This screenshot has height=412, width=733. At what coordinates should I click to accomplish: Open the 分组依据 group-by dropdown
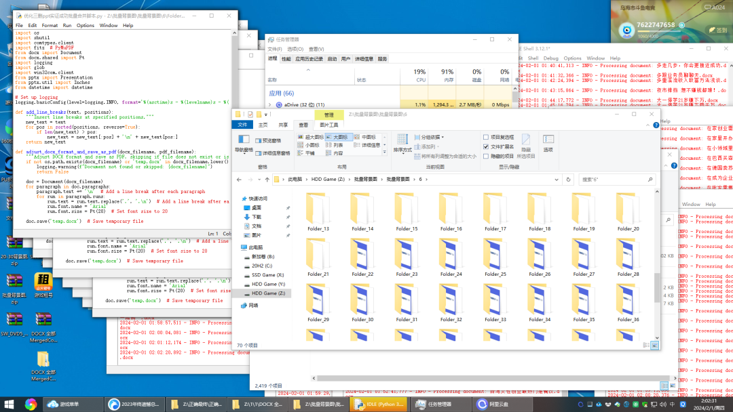coord(429,137)
